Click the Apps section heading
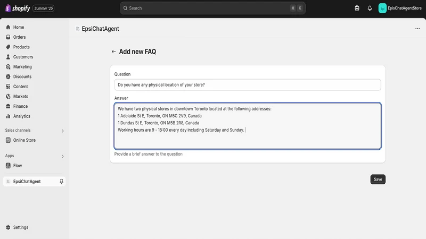The width and height of the screenshot is (426, 239). pos(10,156)
